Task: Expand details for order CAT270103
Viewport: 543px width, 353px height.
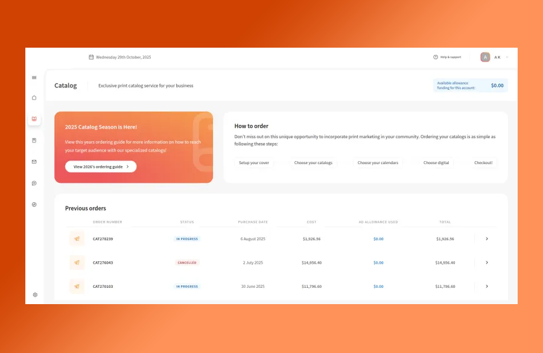Action: (486, 286)
